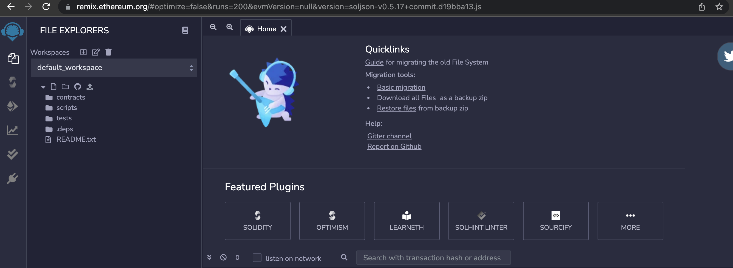Open the migration Guide link

(x=374, y=62)
